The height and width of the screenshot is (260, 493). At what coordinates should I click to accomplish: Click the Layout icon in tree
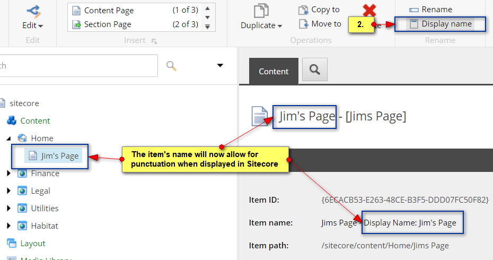(12, 243)
